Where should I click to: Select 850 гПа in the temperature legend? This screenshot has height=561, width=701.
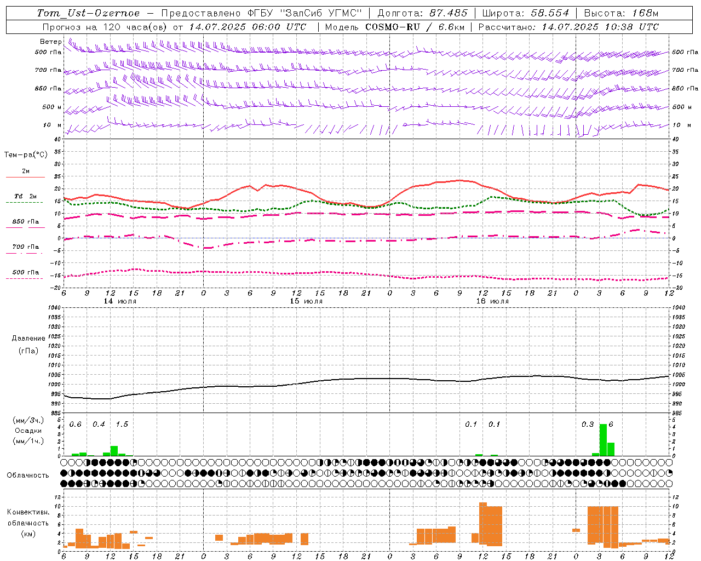tap(26, 221)
